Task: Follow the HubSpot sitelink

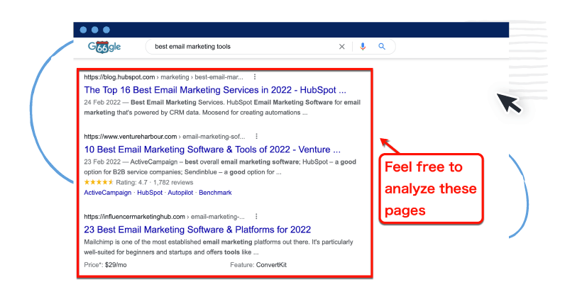Action: (150, 193)
